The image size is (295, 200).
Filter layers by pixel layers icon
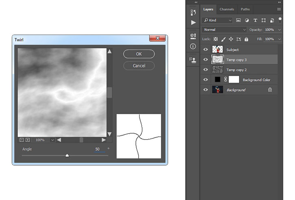[238, 20]
